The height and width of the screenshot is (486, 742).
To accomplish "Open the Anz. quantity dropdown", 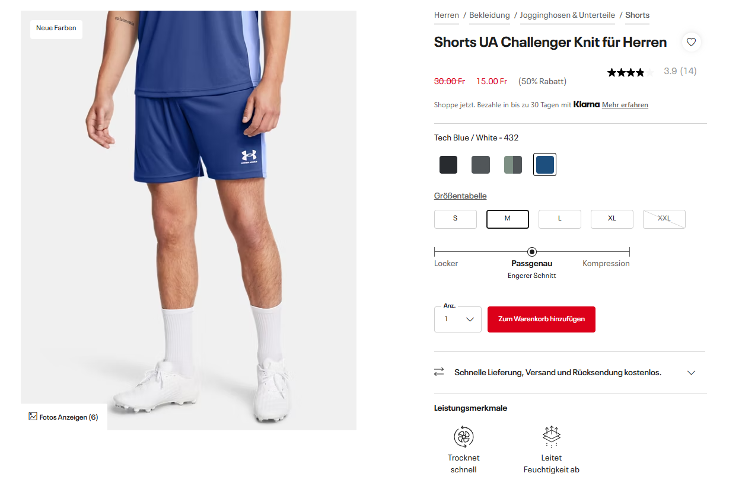I will pos(458,319).
